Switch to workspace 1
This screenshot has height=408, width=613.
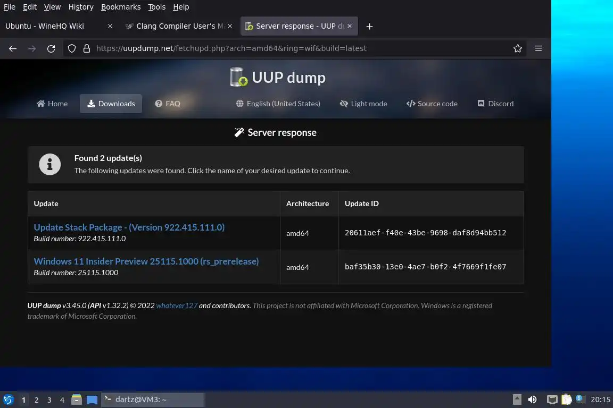click(x=23, y=400)
